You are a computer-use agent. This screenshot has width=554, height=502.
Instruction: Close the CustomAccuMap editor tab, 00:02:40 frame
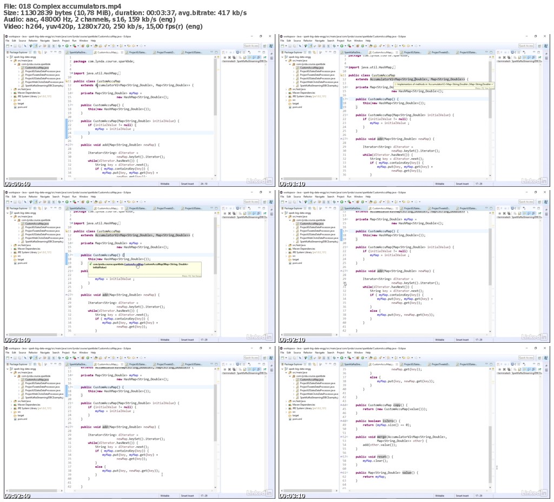click(x=122, y=364)
